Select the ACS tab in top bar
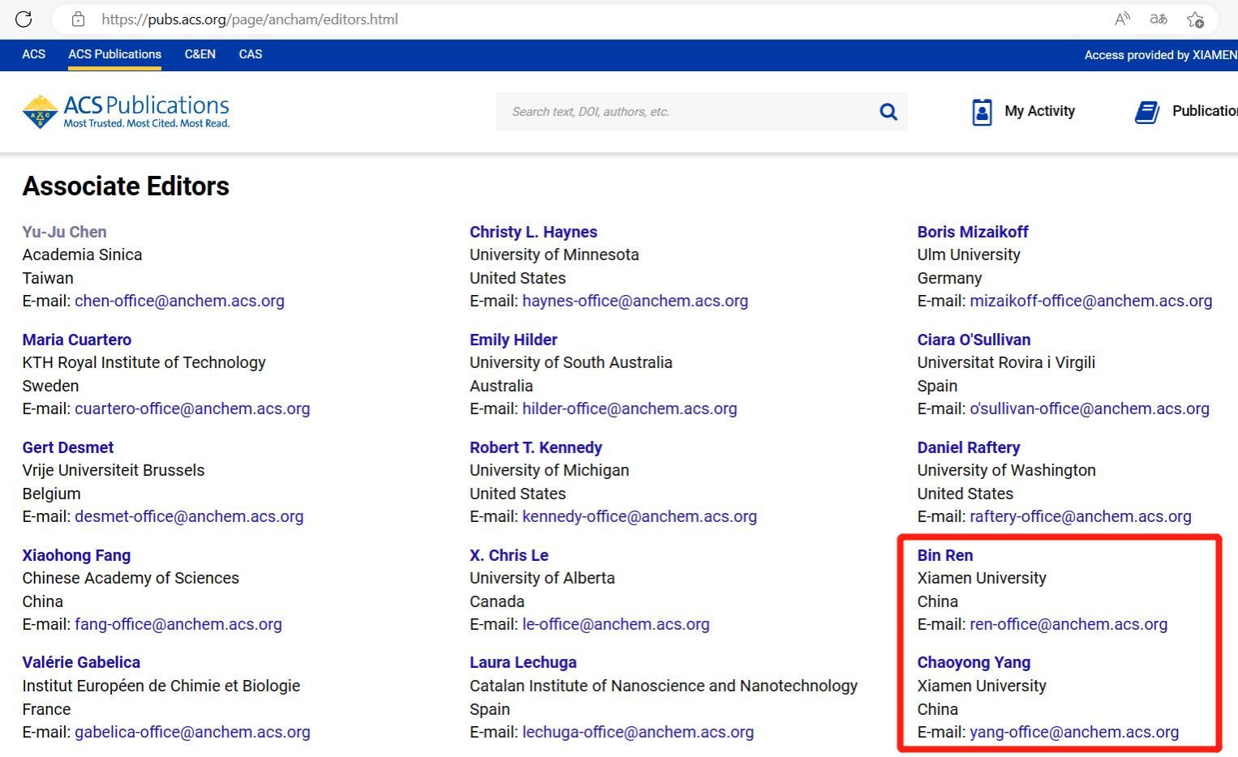This screenshot has width=1238, height=757. [33, 54]
